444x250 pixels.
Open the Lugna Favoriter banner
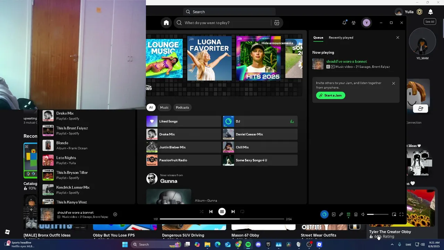point(210,58)
